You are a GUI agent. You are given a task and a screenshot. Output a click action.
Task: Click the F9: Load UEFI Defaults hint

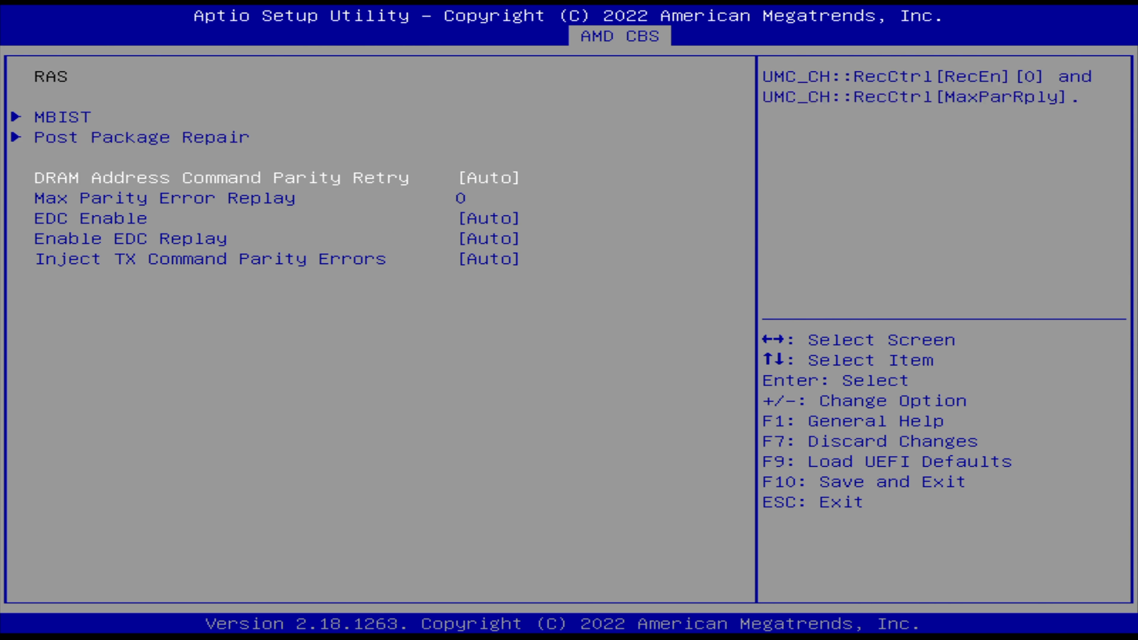click(x=887, y=462)
